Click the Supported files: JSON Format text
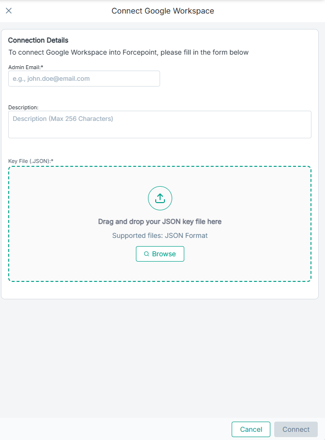 tap(160, 236)
